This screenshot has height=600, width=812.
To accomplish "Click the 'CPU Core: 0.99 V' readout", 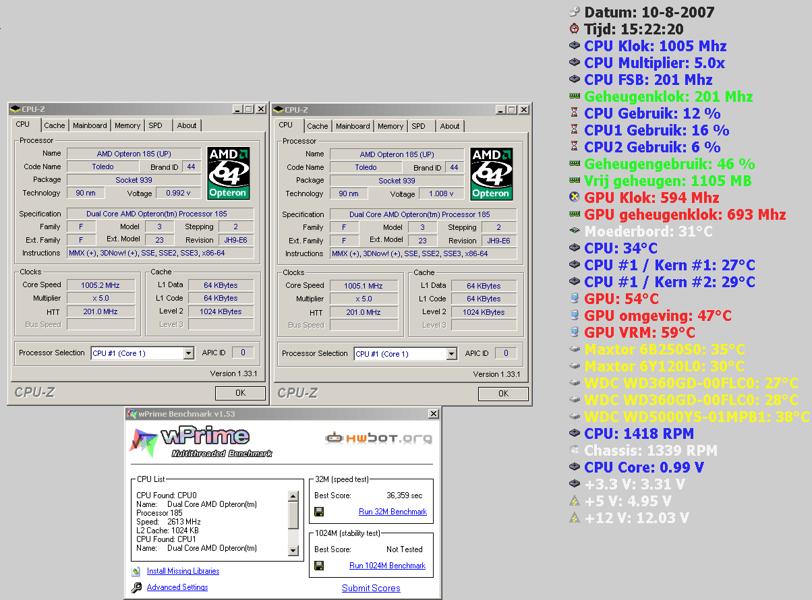I will click(644, 467).
